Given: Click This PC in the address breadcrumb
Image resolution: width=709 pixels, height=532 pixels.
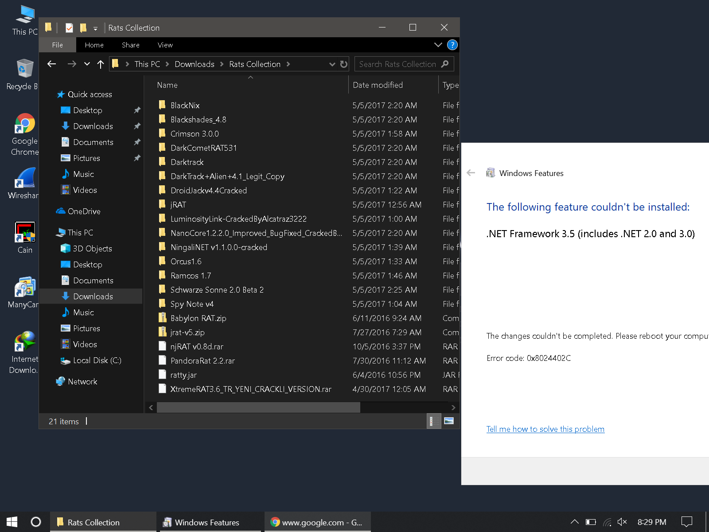Looking at the screenshot, I should tap(147, 64).
